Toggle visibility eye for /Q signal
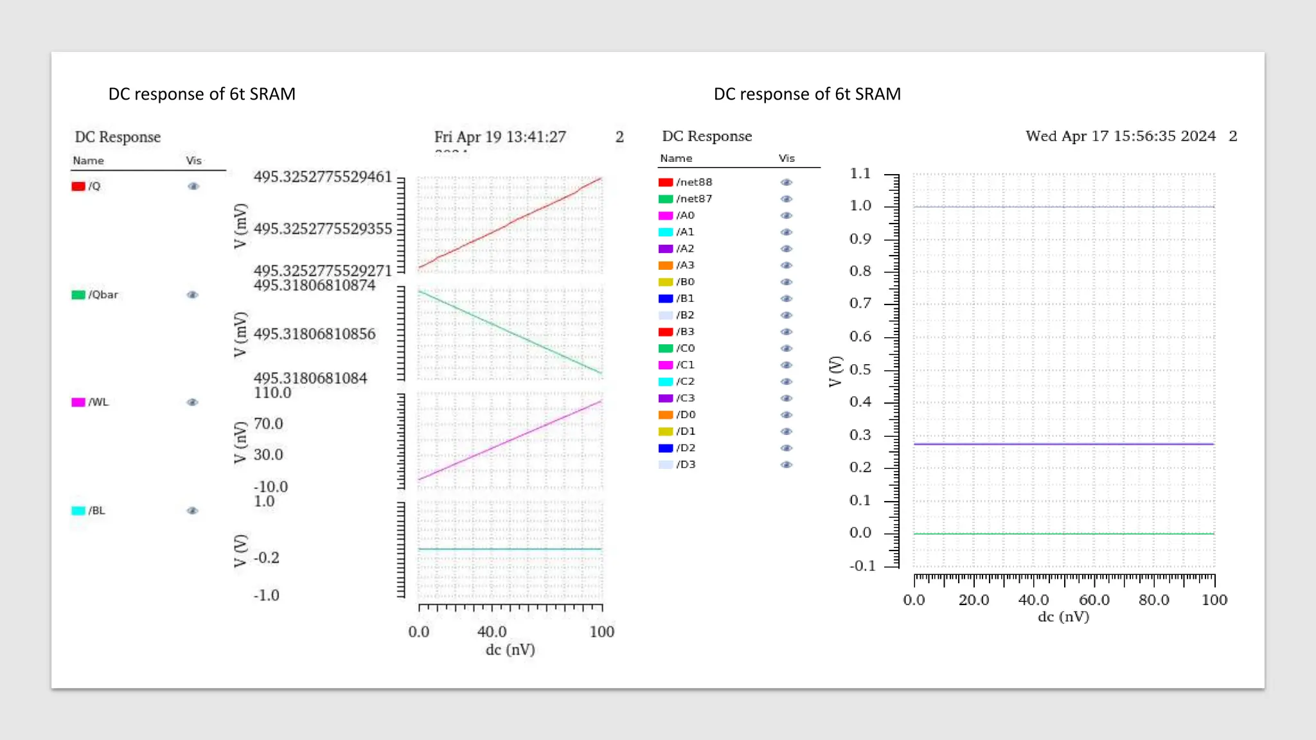 pos(193,186)
